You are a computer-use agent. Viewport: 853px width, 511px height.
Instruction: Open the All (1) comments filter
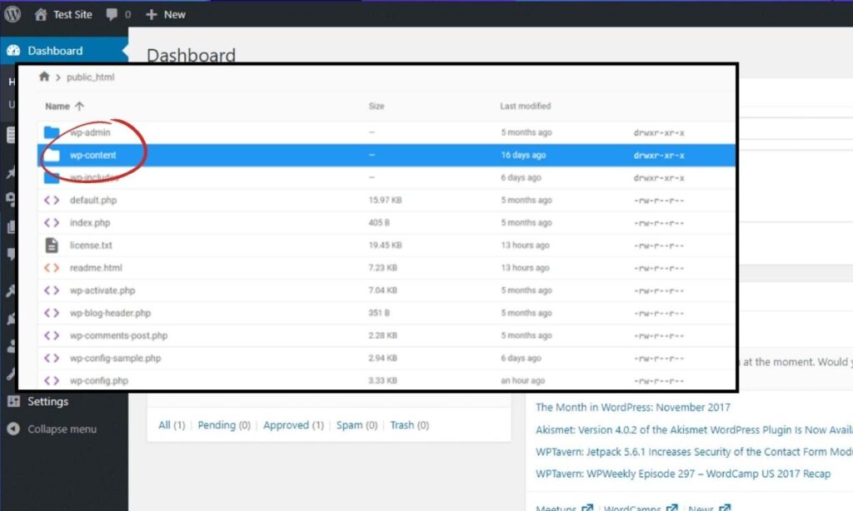click(x=171, y=424)
